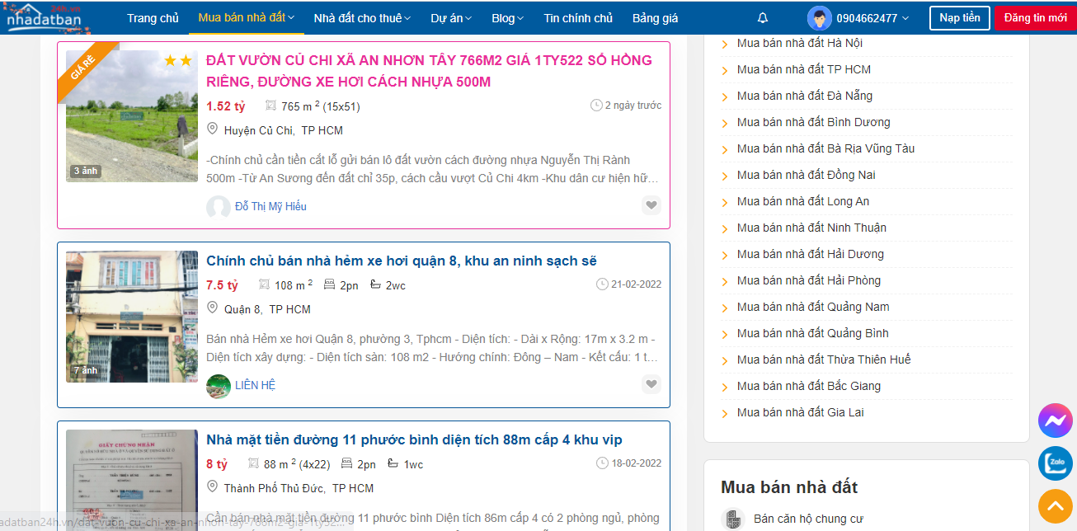Click the notification bell icon
This screenshot has height=531, width=1077.
(x=762, y=18)
